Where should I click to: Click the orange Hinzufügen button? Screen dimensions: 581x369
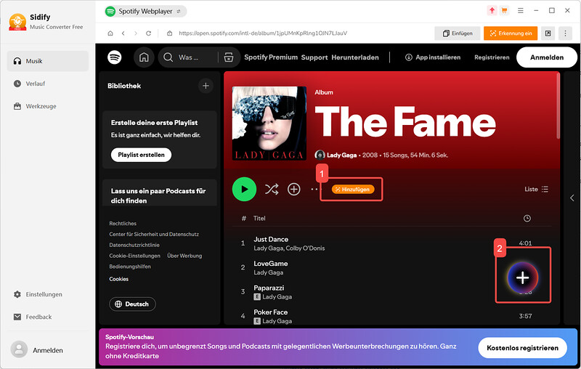point(353,190)
